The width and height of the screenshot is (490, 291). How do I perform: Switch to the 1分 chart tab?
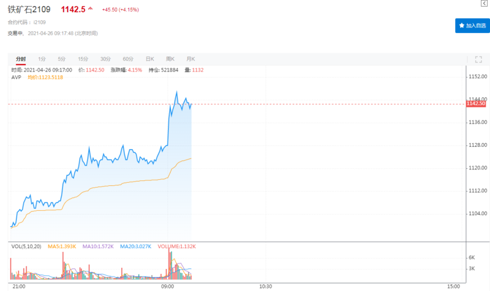(42, 59)
